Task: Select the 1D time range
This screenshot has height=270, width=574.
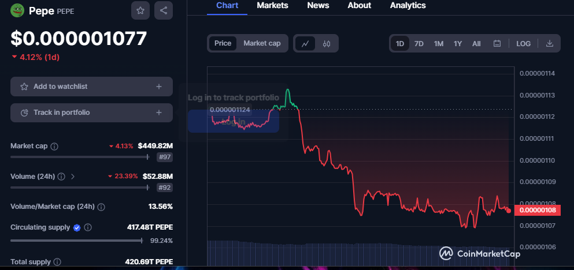Action: click(x=400, y=43)
